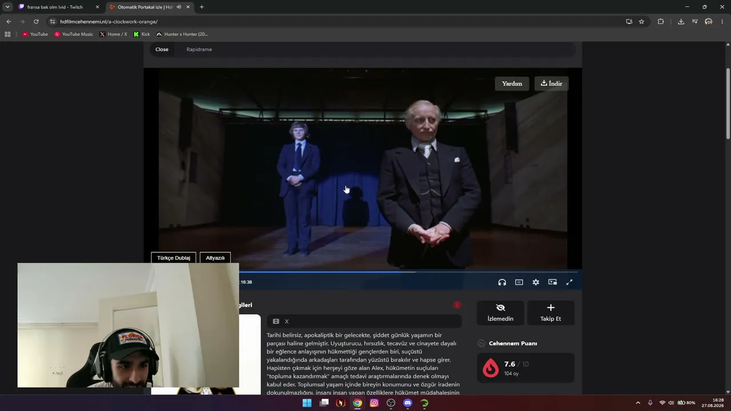The height and width of the screenshot is (411, 731).
Task: Open the Home / X bookmark
Action: coord(113,34)
